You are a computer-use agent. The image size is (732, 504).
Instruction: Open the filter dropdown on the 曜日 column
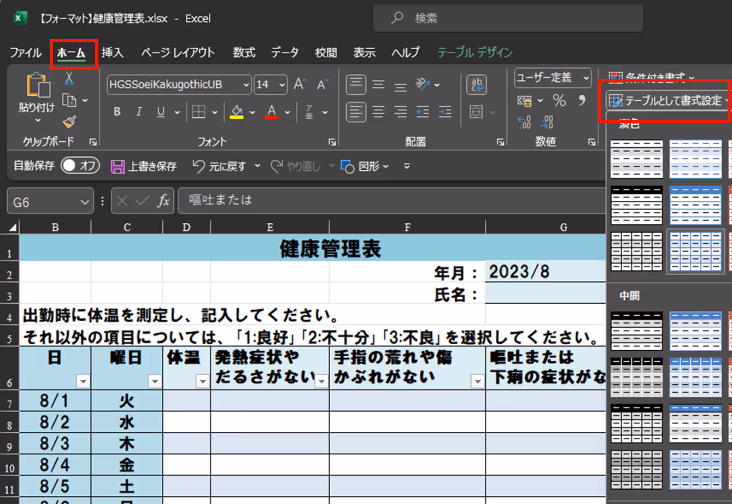[x=155, y=381]
